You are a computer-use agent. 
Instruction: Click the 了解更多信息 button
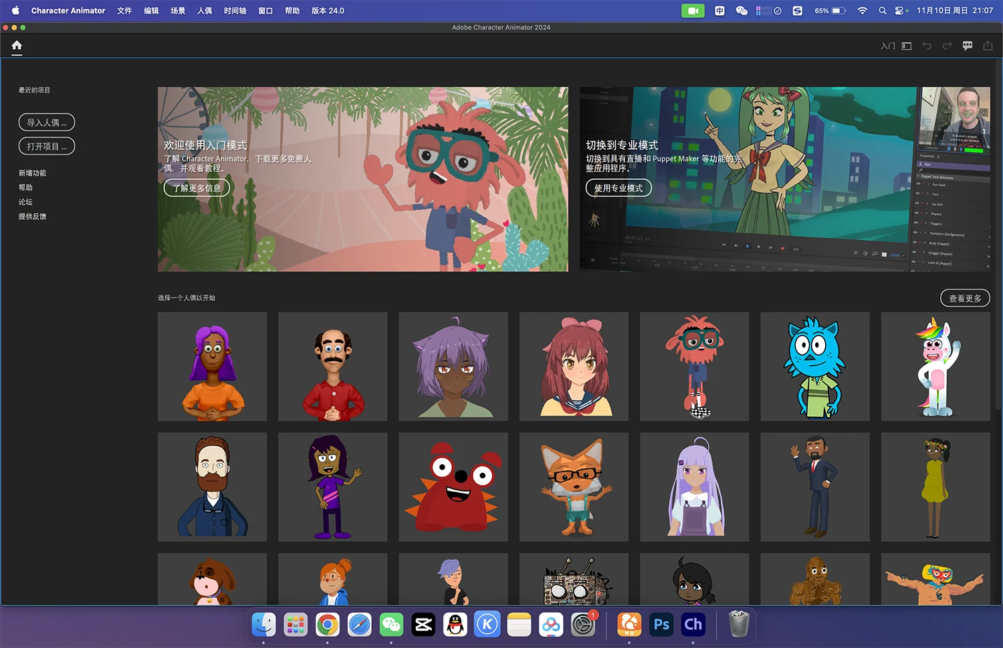(x=197, y=188)
